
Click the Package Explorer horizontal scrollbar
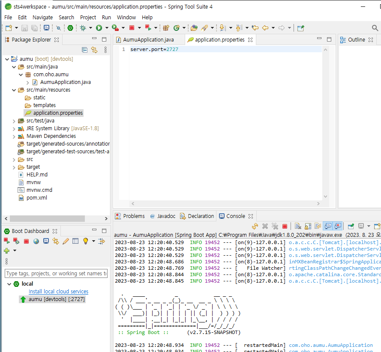(x=47, y=218)
